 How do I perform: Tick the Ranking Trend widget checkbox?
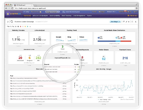point(52,33)
